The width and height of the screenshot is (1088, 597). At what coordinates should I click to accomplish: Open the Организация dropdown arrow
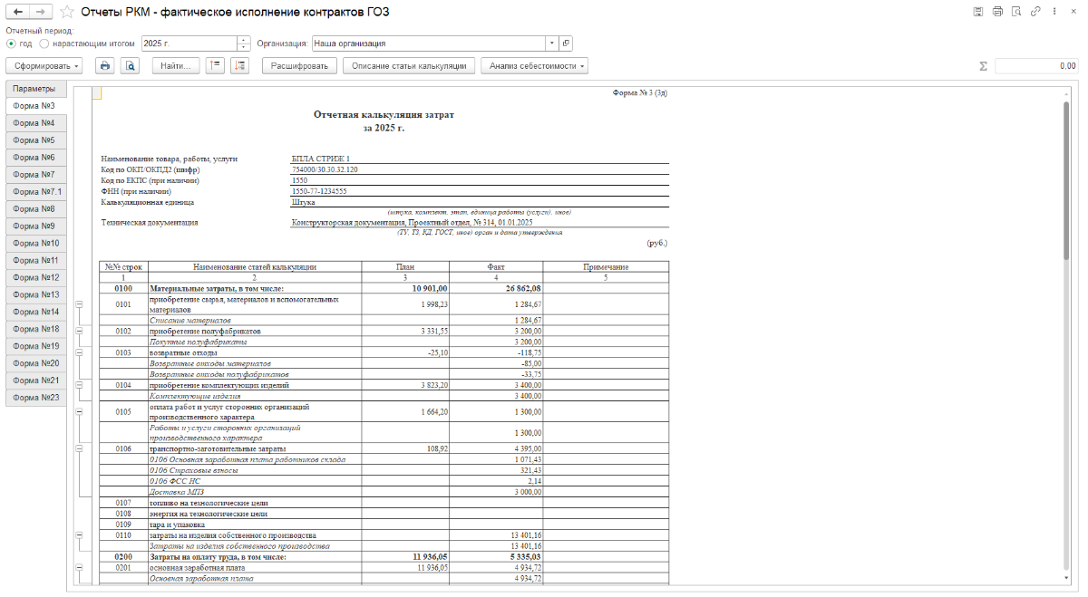coord(551,43)
